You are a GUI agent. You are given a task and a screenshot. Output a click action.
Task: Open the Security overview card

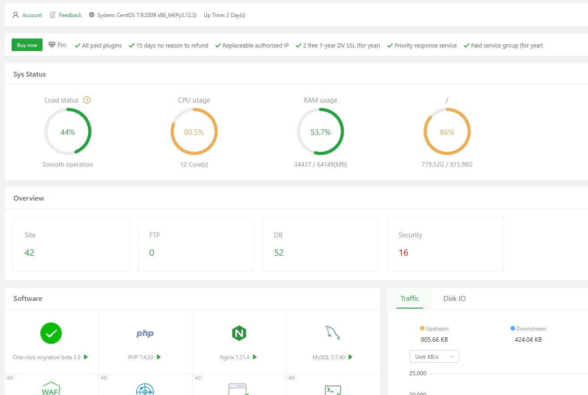pyautogui.click(x=445, y=244)
